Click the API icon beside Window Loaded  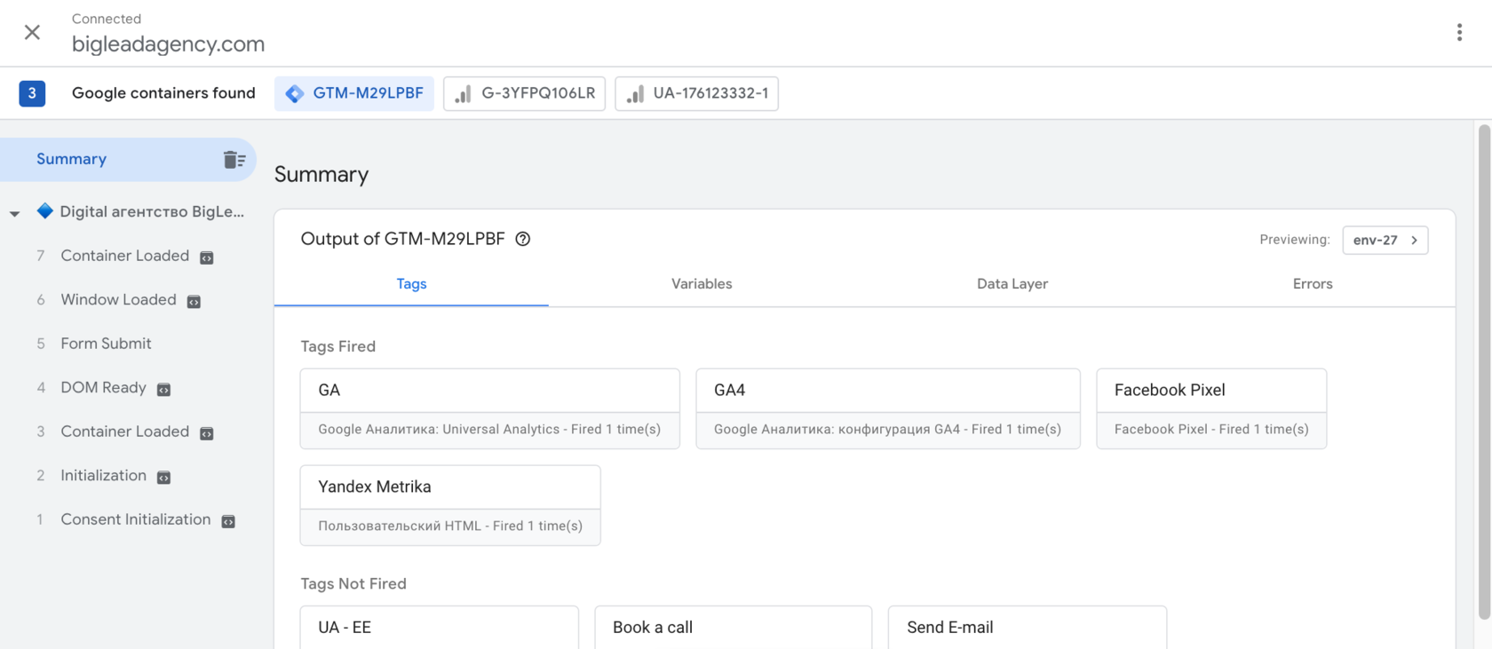point(194,302)
